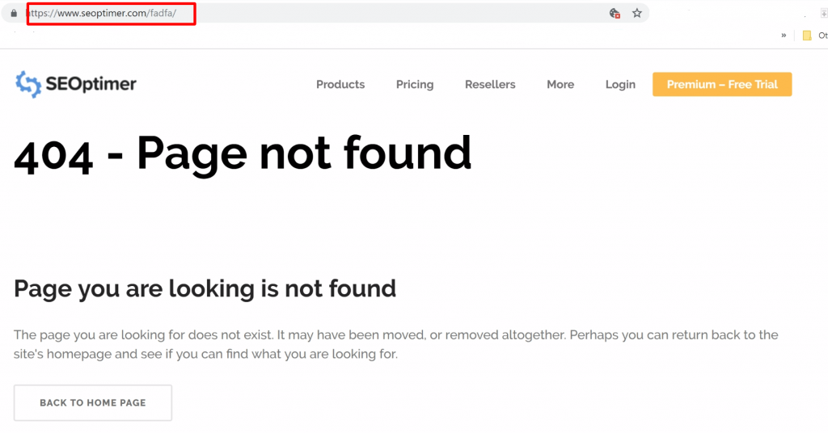Image resolution: width=828 pixels, height=433 pixels.
Task: Click the blocked cookies icon in address bar
Action: 615,14
